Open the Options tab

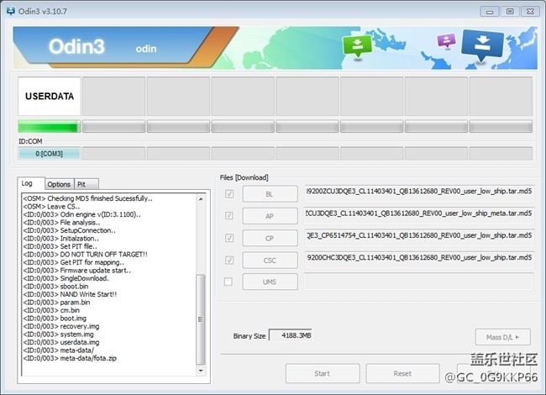click(x=59, y=184)
